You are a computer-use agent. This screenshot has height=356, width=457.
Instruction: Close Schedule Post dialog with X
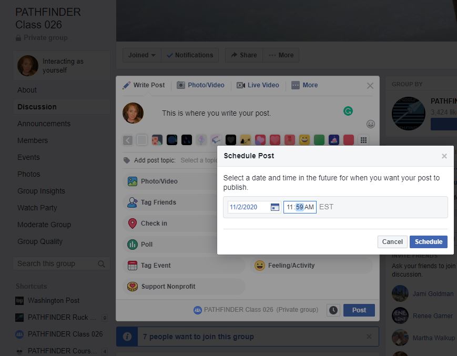(x=444, y=156)
